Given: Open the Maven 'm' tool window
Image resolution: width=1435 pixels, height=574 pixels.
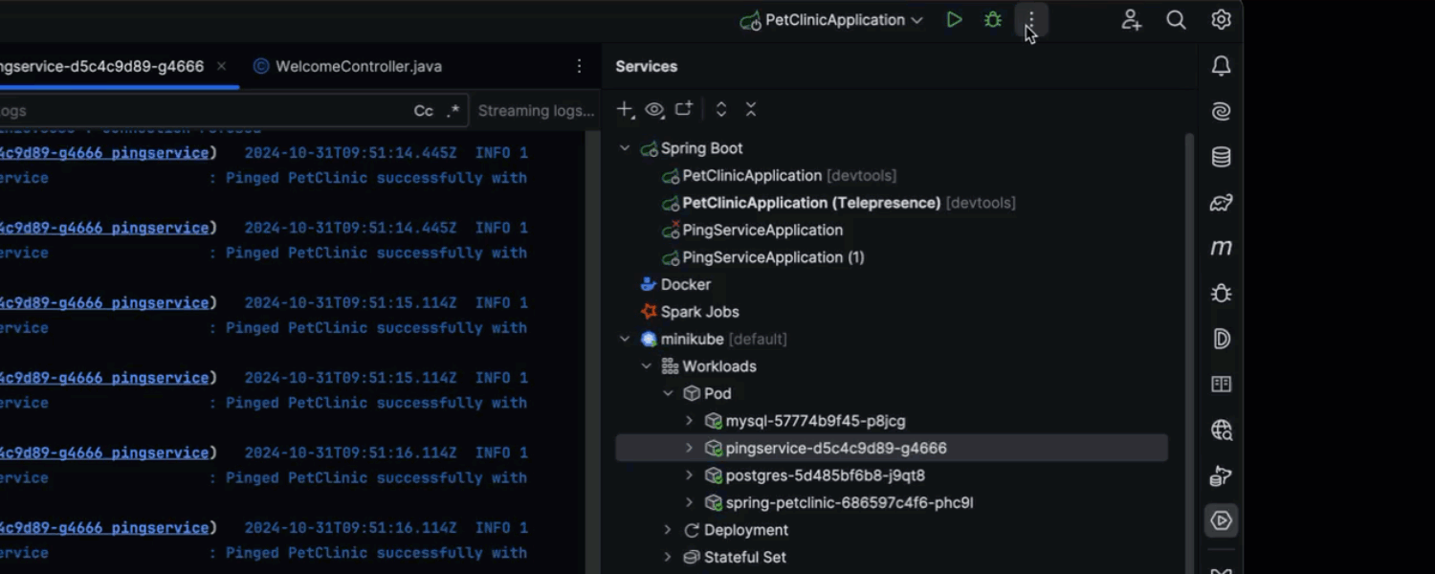Looking at the screenshot, I should [x=1222, y=248].
